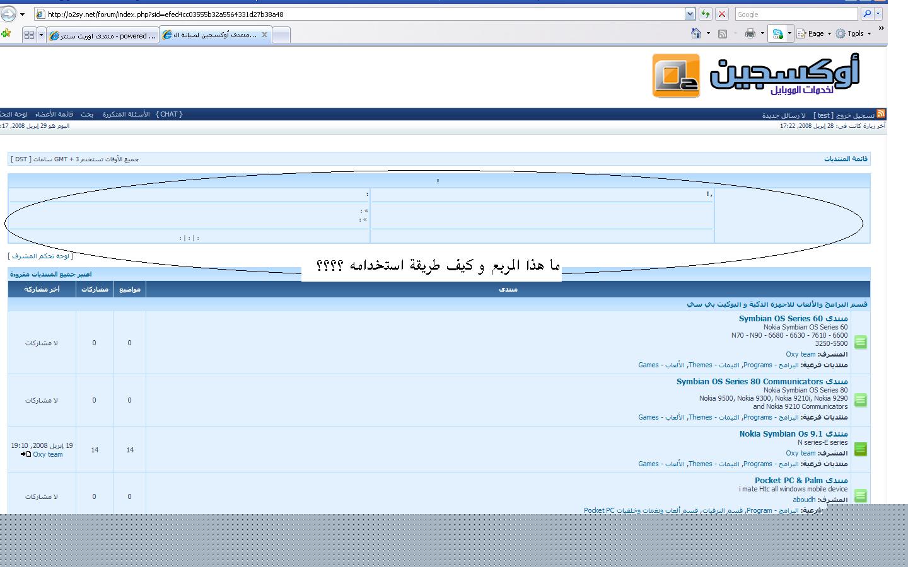Click the browser Home icon

tap(696, 34)
